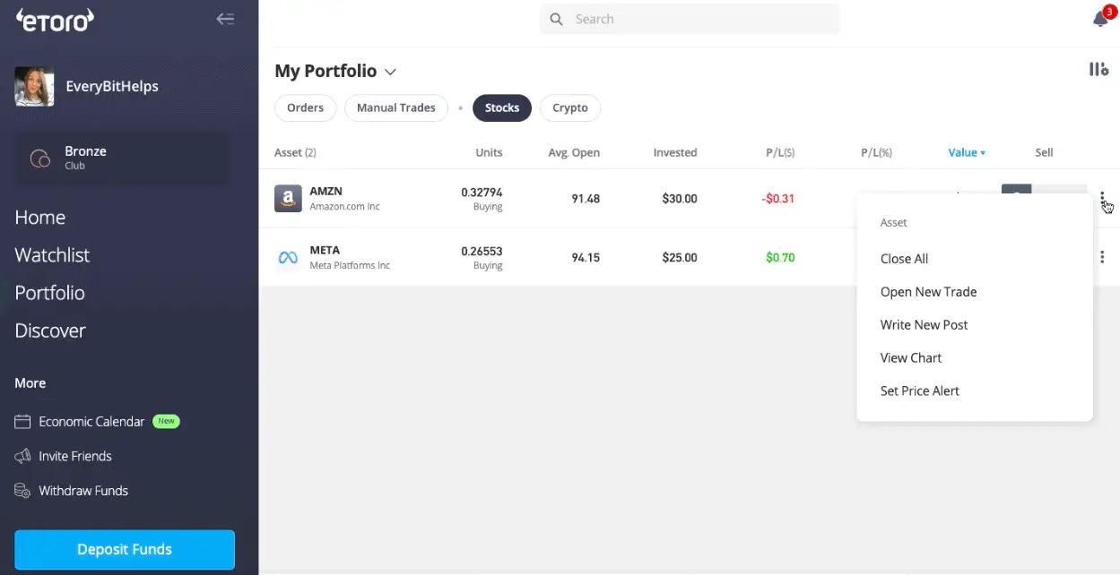Click META profit value $0.70
The image size is (1120, 575).
[x=780, y=257]
